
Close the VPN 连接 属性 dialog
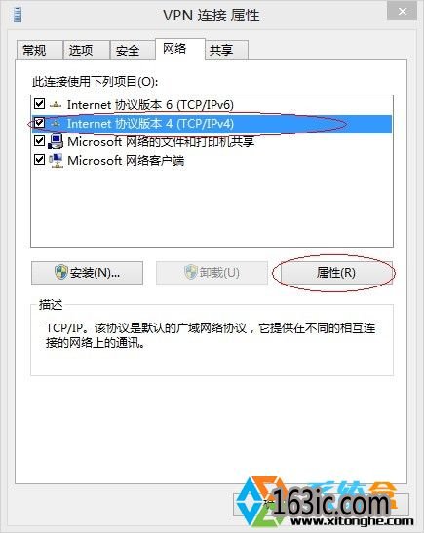pos(402,12)
